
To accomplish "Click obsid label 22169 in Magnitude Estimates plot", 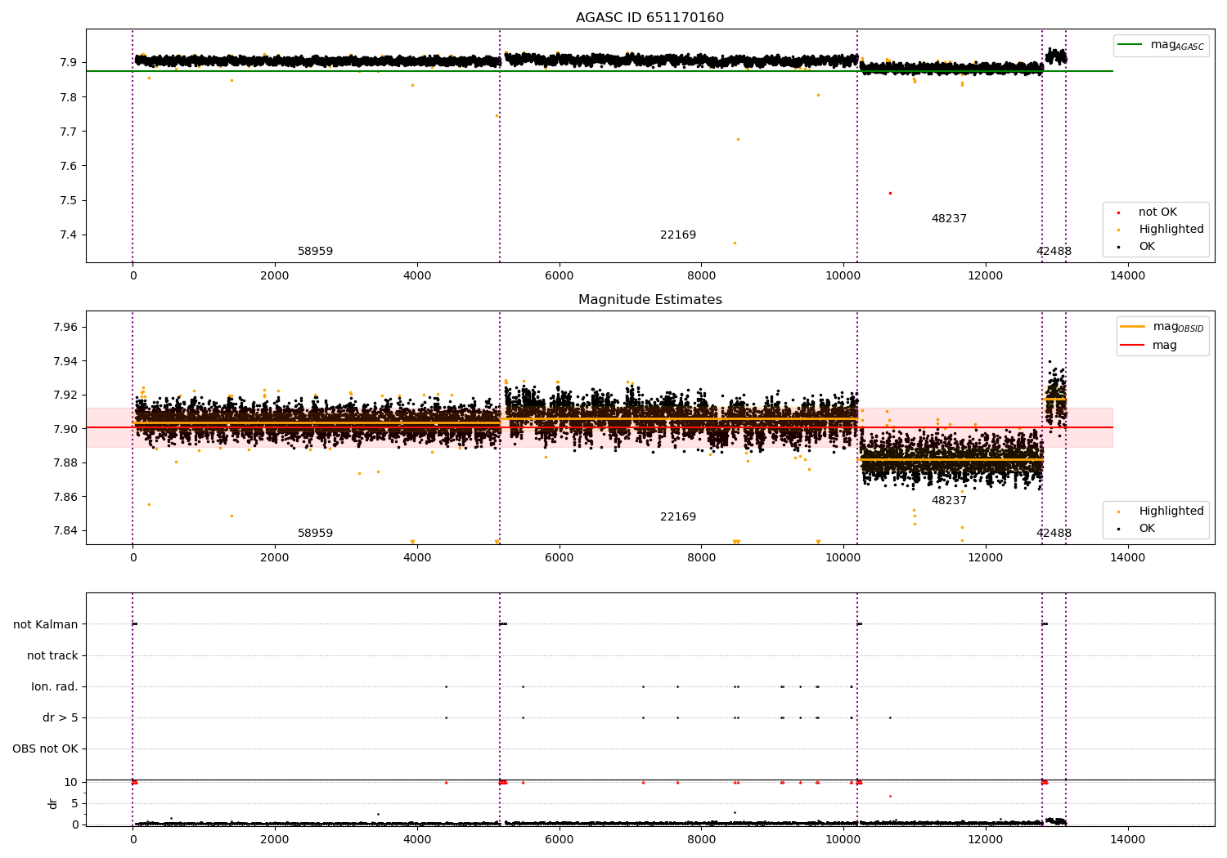I will (x=678, y=517).
